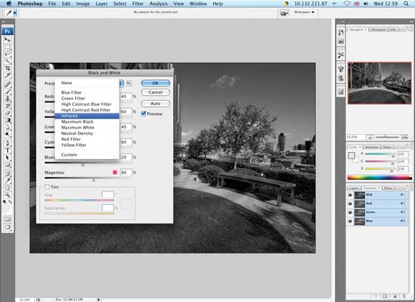Open Brushes panel icon in dock

click(341, 69)
